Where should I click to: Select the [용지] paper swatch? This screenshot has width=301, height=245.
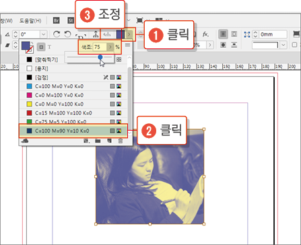(x=73, y=69)
